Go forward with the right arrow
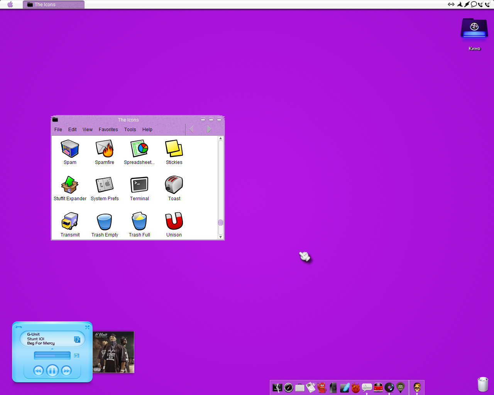The height and width of the screenshot is (395, 494). coord(209,129)
